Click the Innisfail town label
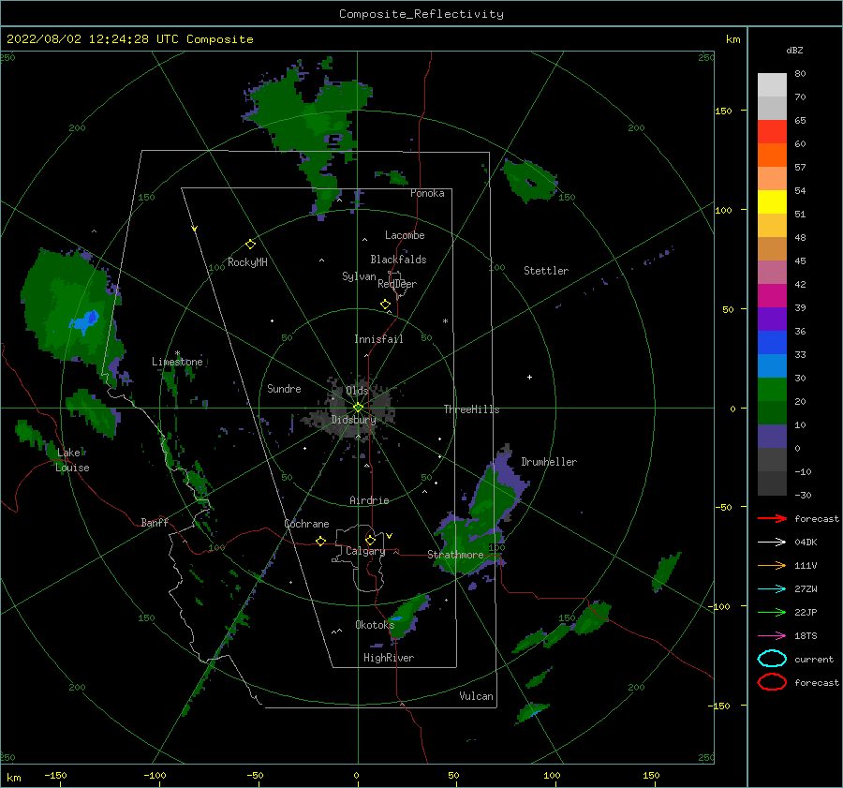This screenshot has width=843, height=788. click(x=378, y=339)
